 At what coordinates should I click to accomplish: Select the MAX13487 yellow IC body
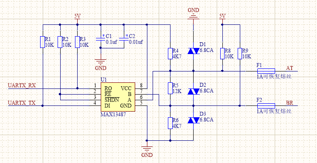click(118, 97)
